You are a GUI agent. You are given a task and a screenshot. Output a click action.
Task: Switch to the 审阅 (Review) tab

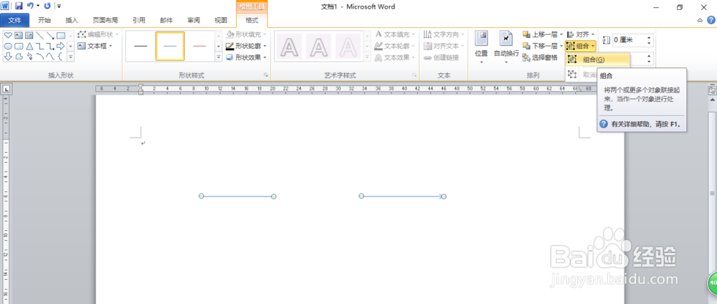click(x=194, y=20)
